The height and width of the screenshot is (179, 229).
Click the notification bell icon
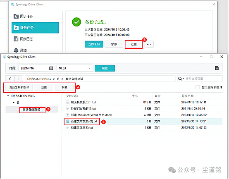(x=16, y=50)
